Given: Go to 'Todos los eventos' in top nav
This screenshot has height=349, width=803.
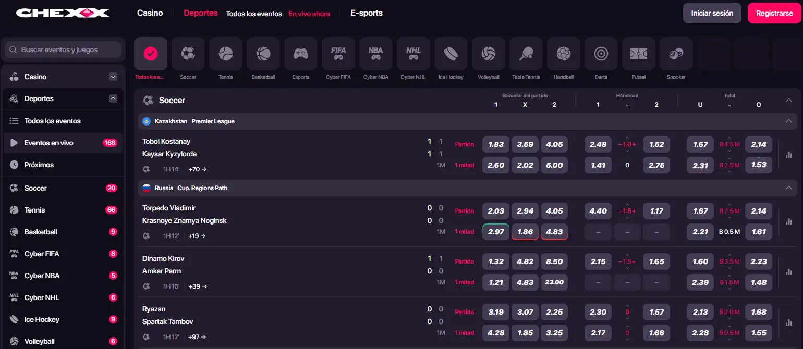Looking at the screenshot, I should 254,14.
